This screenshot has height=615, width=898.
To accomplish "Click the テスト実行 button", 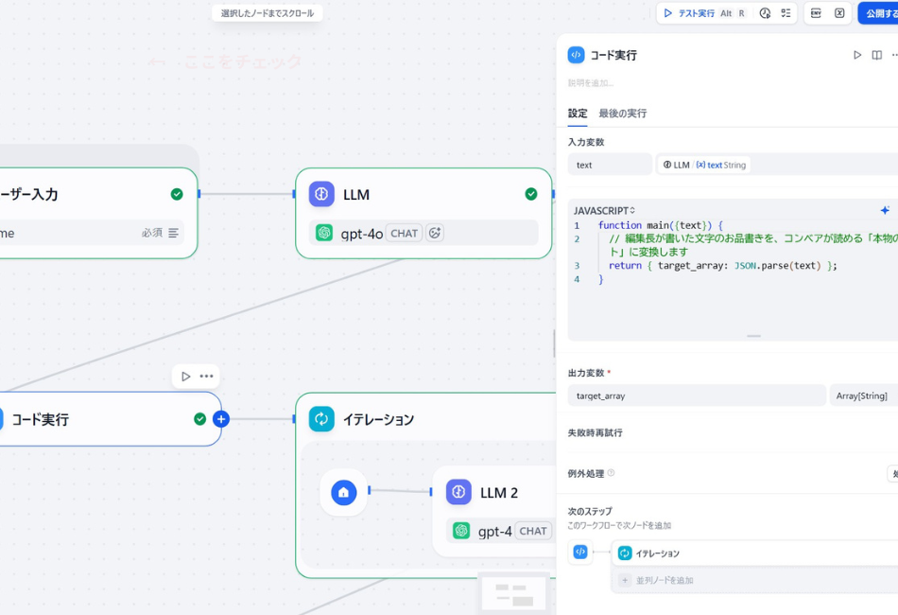I will (695, 13).
